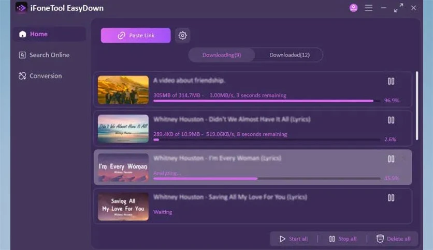Screen dimensions: 433x250
Task: Open the user account profile icon
Action: (x=353, y=8)
